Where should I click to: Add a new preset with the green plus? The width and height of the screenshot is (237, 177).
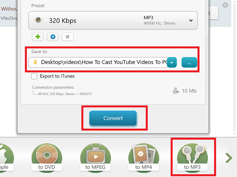click(x=38, y=37)
